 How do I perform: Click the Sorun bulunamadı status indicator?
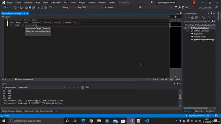pyautogui.click(x=24, y=79)
